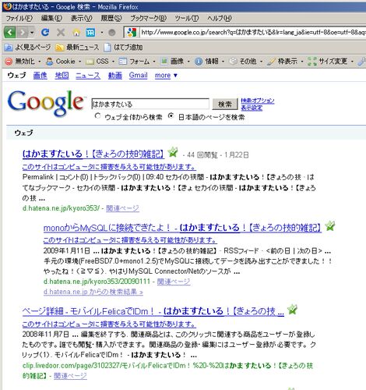Viewport: 366px width, 390px height.
Task: Click the blue grid toolbar icon
Action: click(90, 33)
